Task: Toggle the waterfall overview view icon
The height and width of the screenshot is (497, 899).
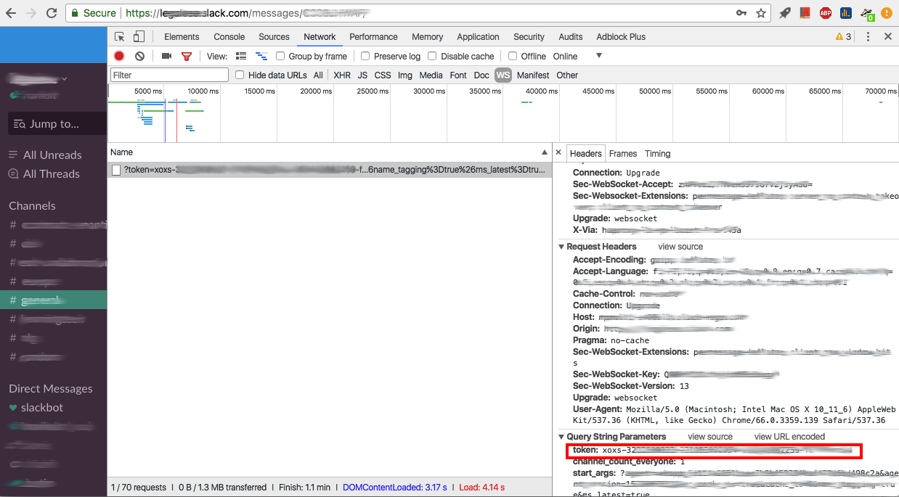Action: pos(261,56)
